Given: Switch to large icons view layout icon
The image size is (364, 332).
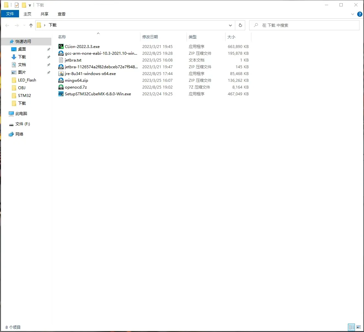Looking at the screenshot, I should point(359,327).
